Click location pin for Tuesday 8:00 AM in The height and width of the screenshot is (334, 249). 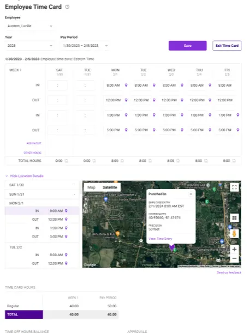[154, 85]
